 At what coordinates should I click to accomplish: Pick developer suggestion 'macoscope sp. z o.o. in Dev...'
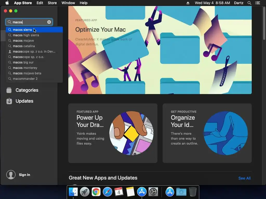click(x=34, y=52)
